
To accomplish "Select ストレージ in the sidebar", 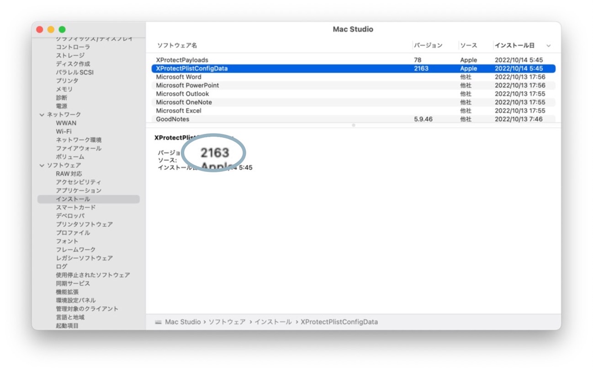I will coord(70,55).
